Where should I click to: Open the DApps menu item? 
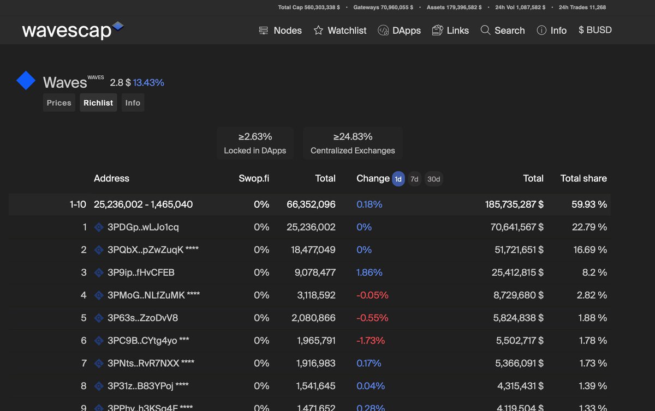point(399,31)
